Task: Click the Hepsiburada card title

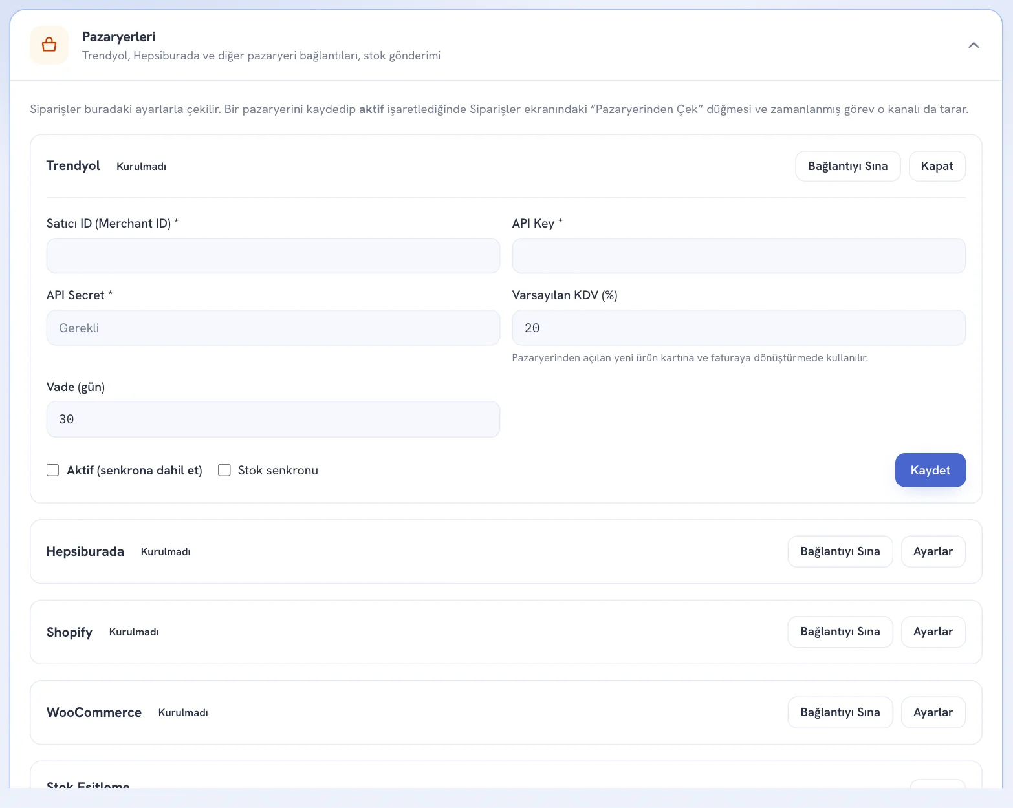Action: (x=85, y=551)
